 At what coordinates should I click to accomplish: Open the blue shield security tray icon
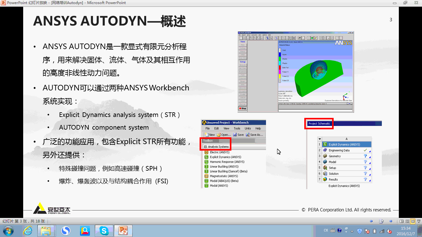tap(360, 231)
